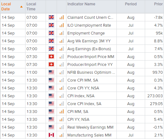Open the Real Weekly Earnings MM indicator

coord(90,127)
